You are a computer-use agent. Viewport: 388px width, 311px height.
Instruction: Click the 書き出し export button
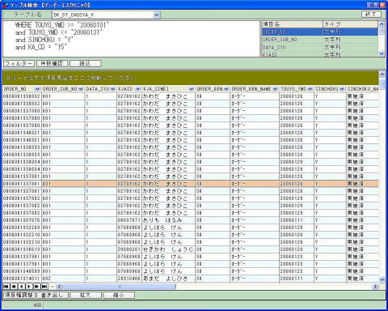click(53, 295)
